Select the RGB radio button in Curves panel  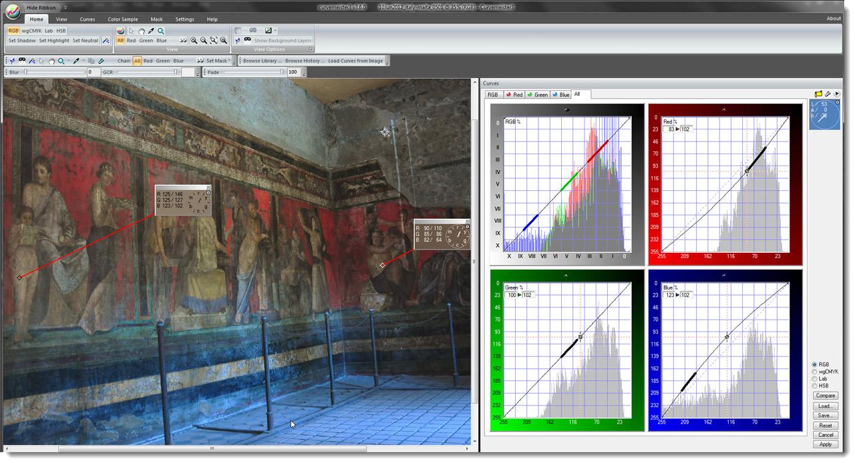pyautogui.click(x=814, y=365)
